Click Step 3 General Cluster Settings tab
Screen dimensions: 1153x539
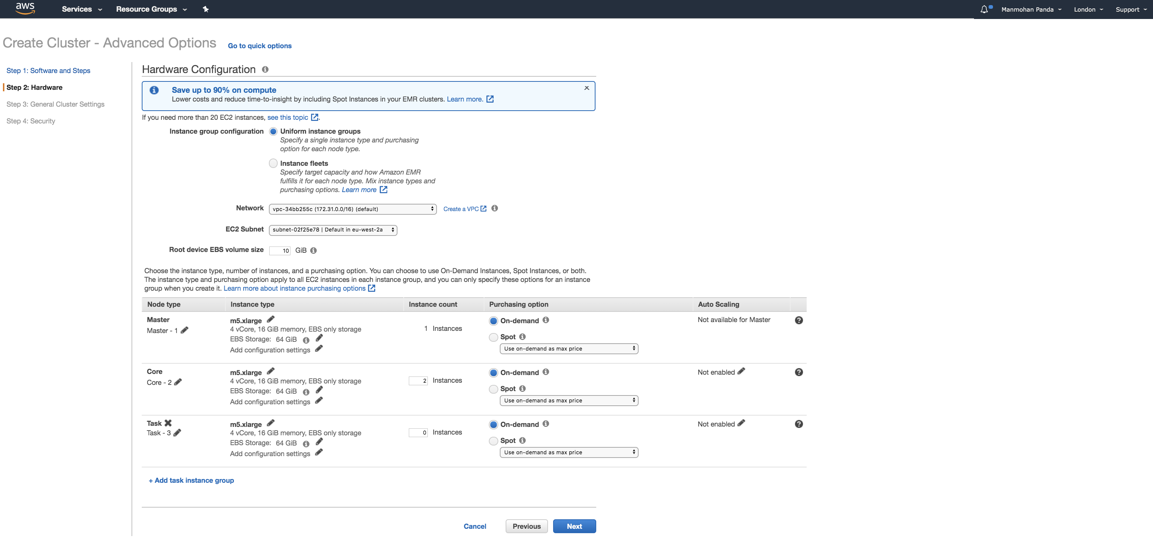(55, 104)
